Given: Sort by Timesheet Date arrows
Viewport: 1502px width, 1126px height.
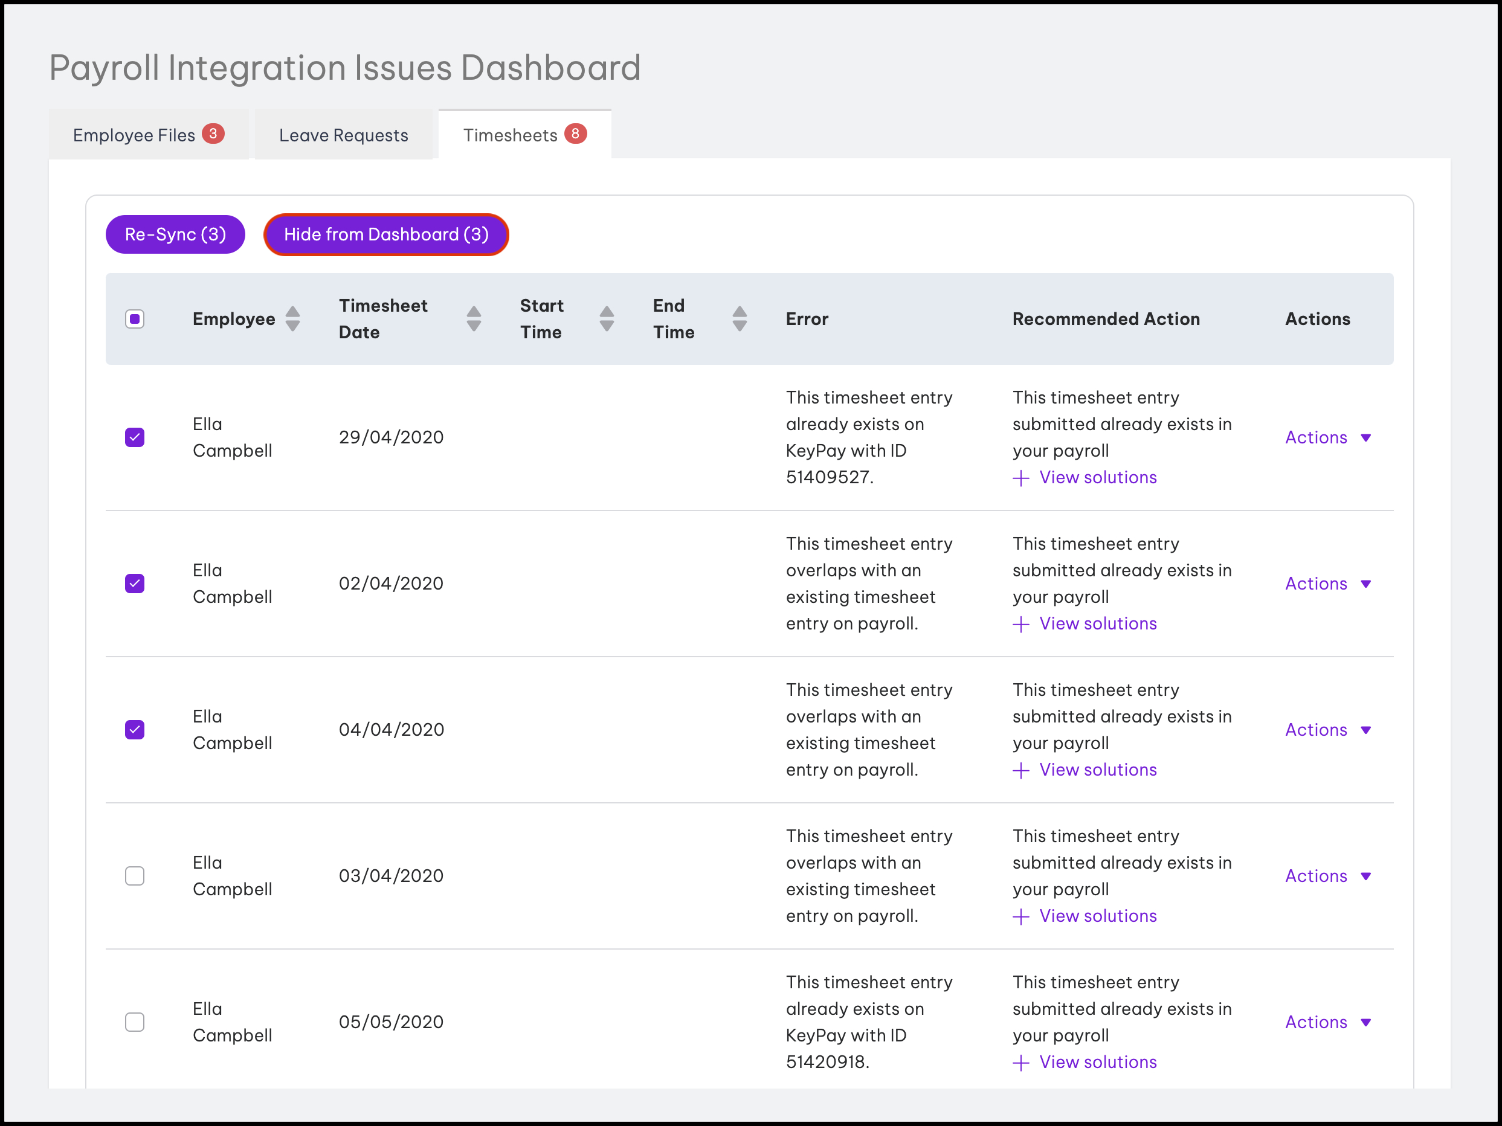Looking at the screenshot, I should [x=474, y=319].
